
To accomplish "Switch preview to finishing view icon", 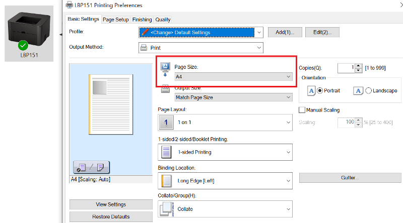I will click(x=100, y=167).
